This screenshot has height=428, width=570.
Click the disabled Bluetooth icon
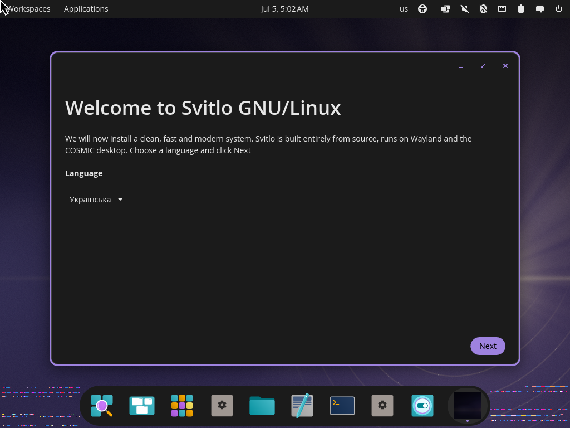(x=483, y=9)
